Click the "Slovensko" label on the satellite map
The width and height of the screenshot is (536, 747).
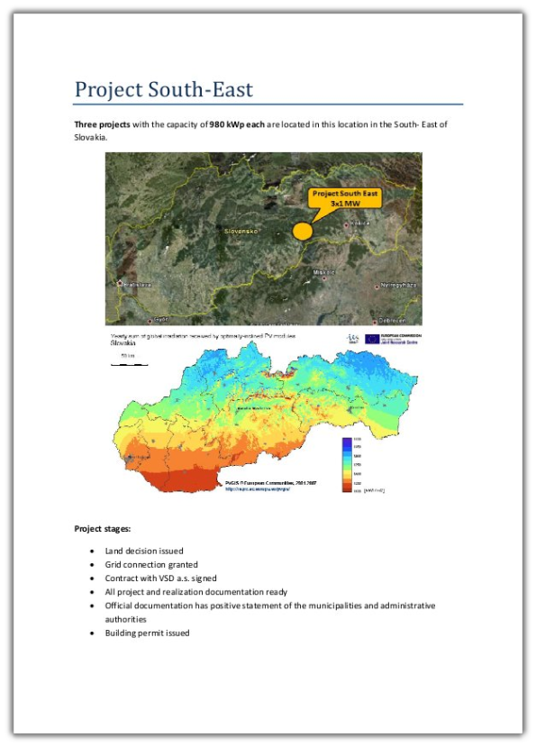pos(241,231)
